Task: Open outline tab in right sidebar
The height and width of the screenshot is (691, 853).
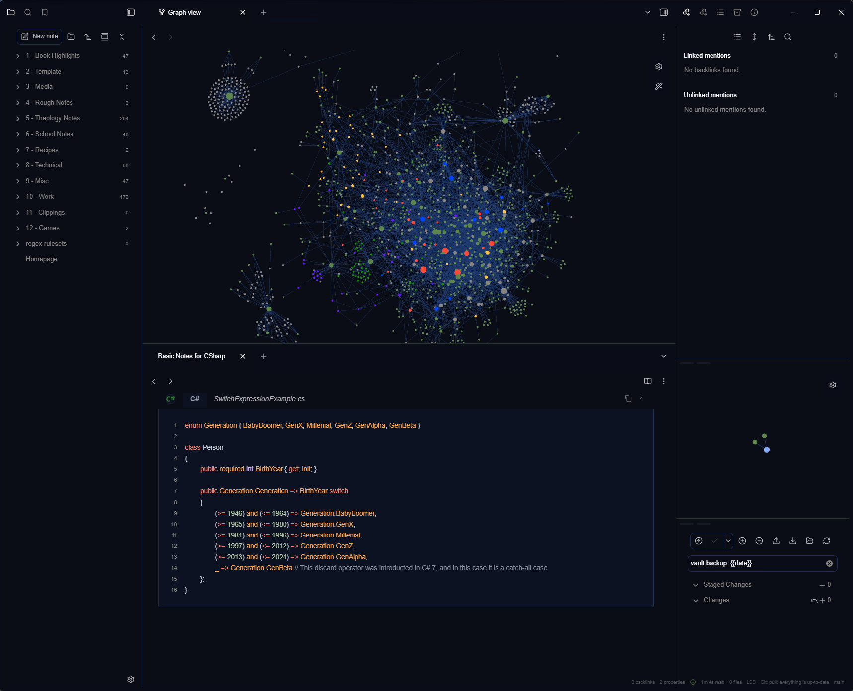Action: (x=720, y=12)
